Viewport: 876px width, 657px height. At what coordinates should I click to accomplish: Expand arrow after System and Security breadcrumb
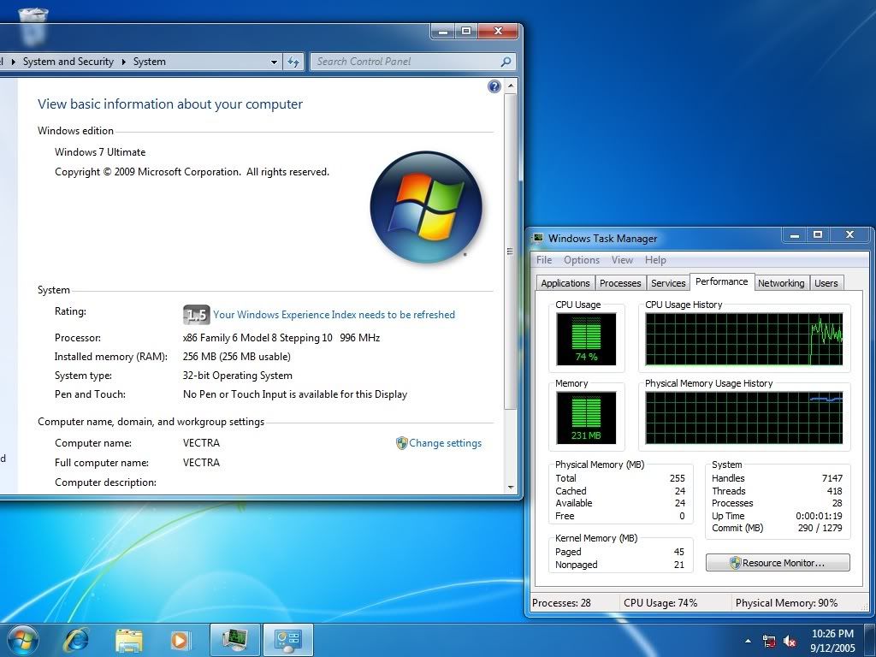point(123,62)
